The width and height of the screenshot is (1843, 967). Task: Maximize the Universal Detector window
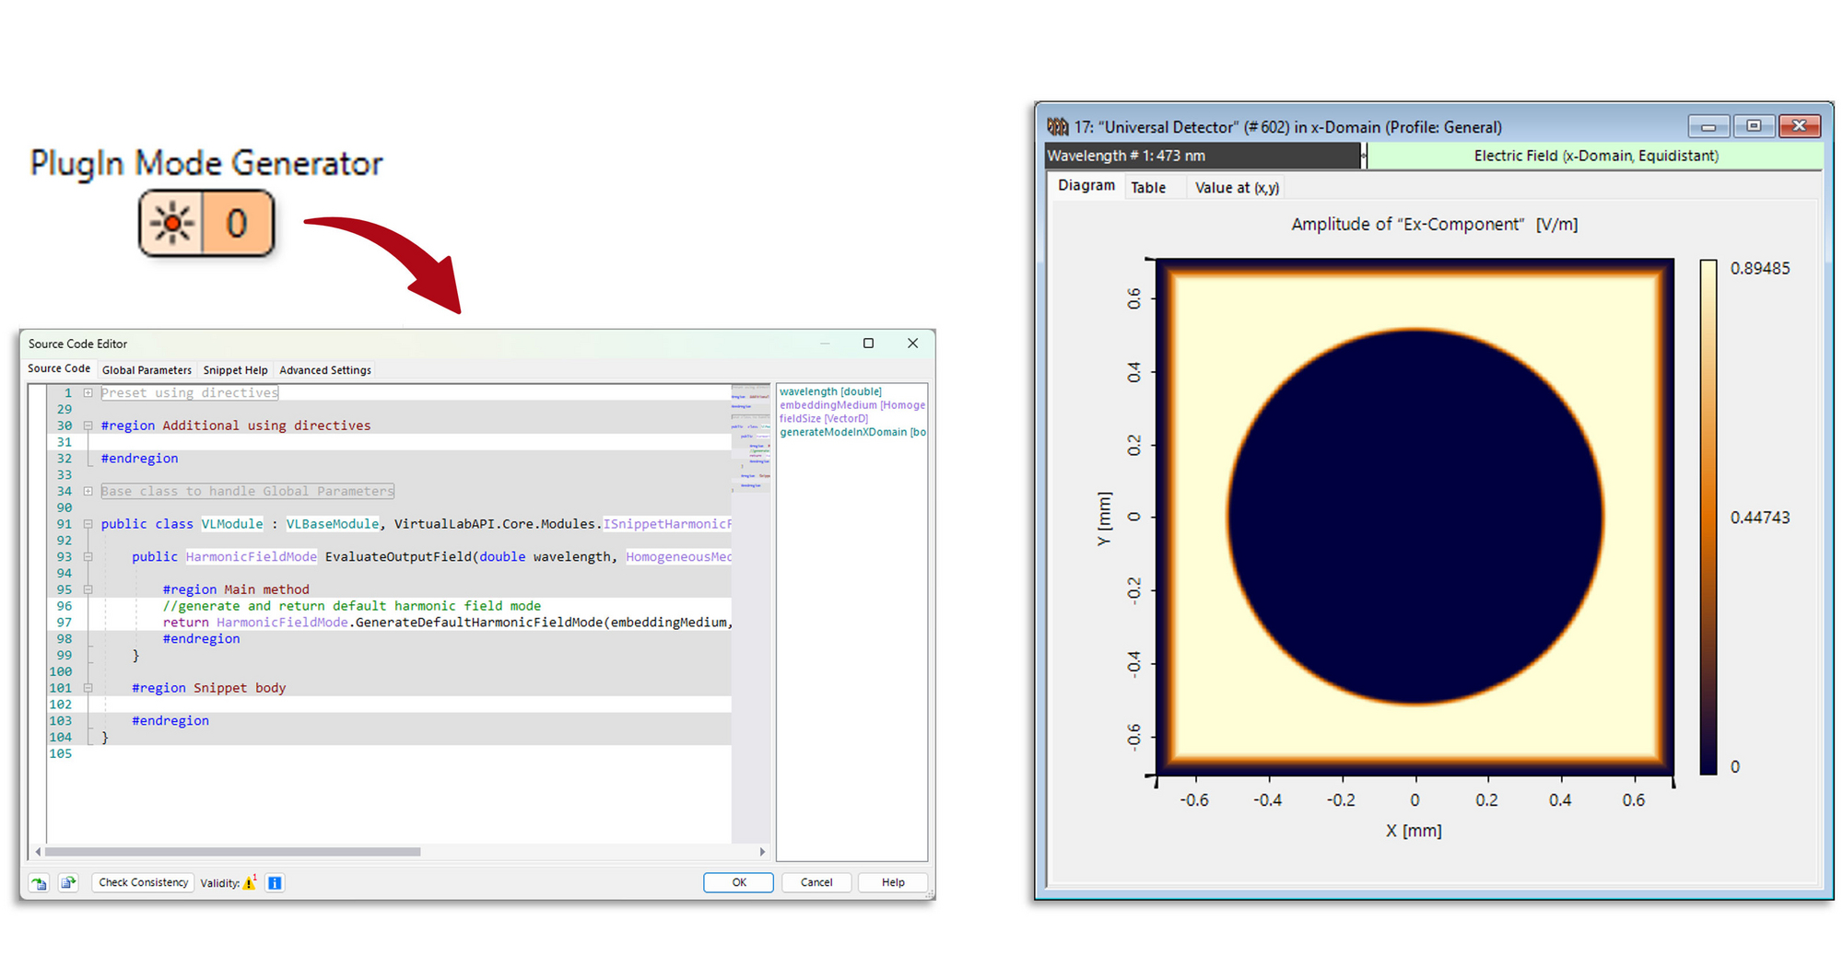click(1754, 125)
